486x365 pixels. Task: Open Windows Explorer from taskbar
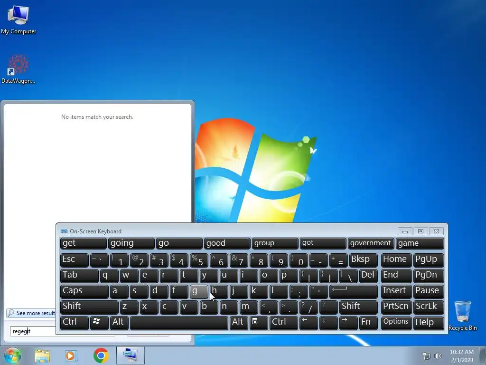tap(42, 355)
